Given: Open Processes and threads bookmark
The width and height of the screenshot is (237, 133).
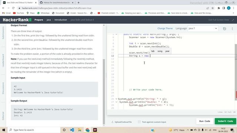Looking at the screenshot, I should point(155,13).
